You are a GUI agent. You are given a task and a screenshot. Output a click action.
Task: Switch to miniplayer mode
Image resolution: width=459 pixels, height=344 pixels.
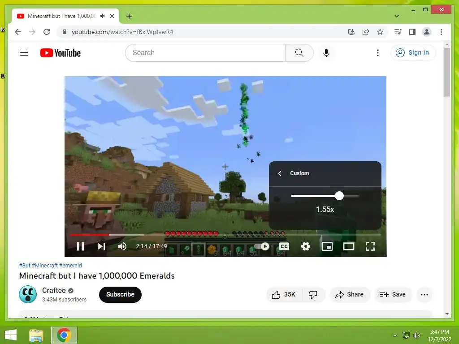click(x=327, y=246)
